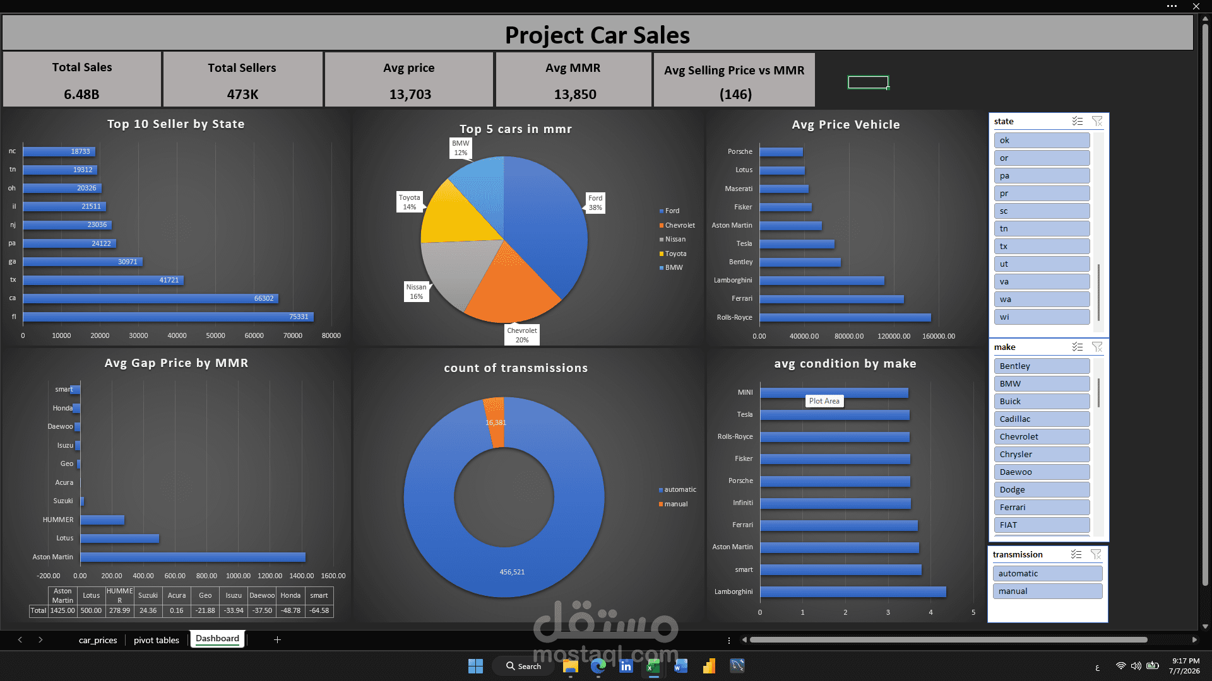Screen dimensions: 1212x681
Task: Open the three-dot options menu at top right
Action: (x=1172, y=6)
